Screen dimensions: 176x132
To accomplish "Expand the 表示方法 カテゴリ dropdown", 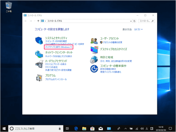I will [138, 29].
